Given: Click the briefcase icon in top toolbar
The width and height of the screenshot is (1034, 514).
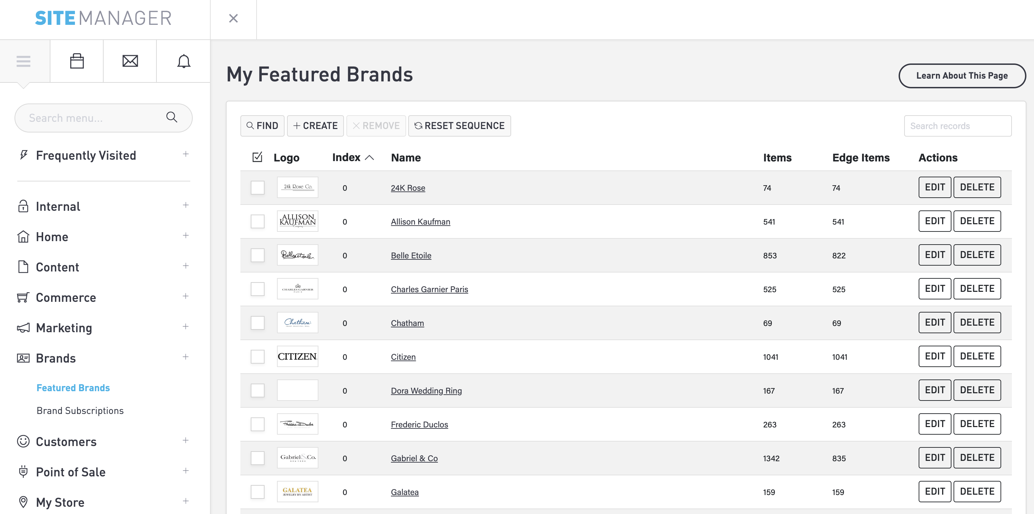Looking at the screenshot, I should (76, 61).
